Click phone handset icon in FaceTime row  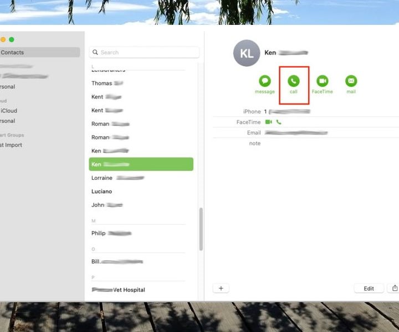[279, 122]
